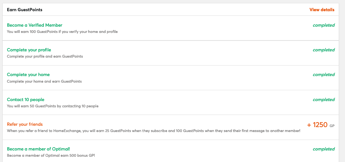The width and height of the screenshot is (345, 162).
Task: Click completed status for Complete your profile
Action: 324,50
